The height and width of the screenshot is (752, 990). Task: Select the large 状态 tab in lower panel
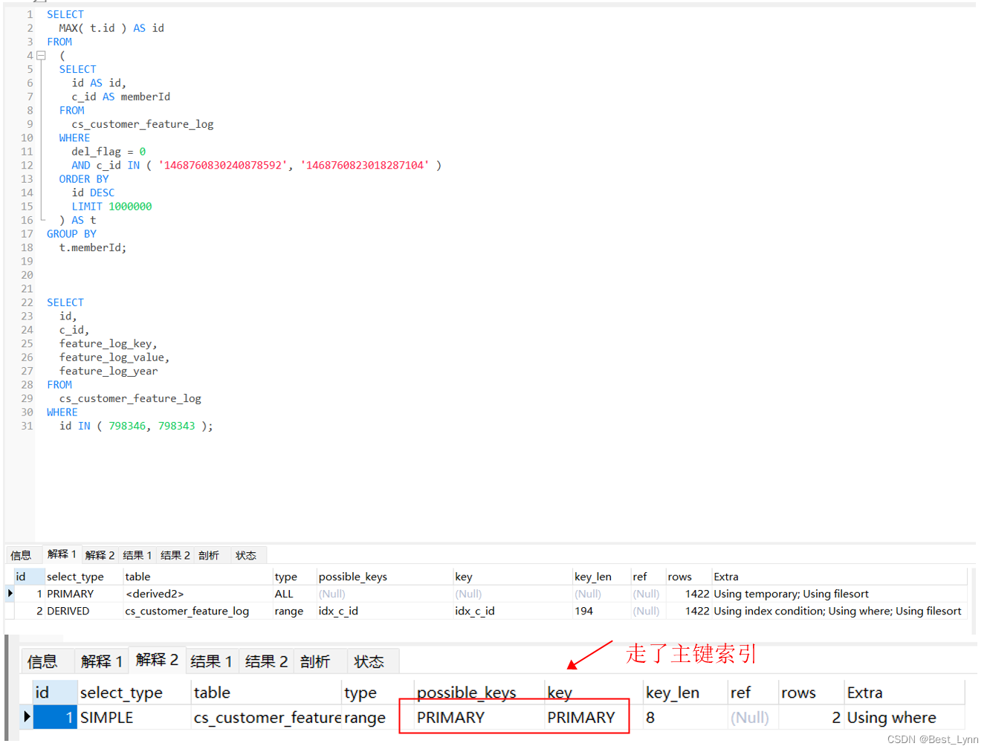pyautogui.click(x=369, y=661)
